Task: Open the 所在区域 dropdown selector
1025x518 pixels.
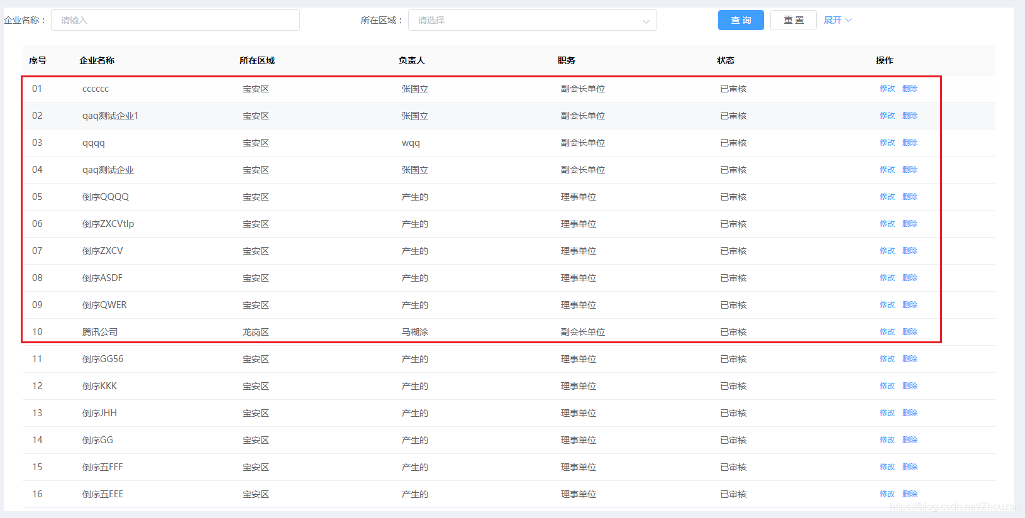Action: pyautogui.click(x=533, y=20)
